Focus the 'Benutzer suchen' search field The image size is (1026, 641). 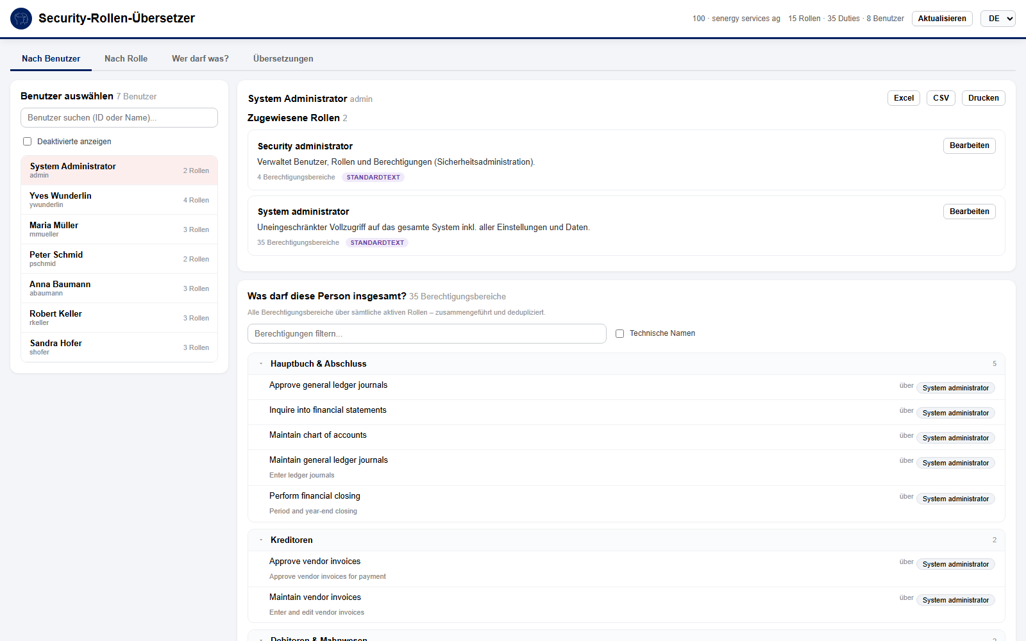tap(119, 117)
